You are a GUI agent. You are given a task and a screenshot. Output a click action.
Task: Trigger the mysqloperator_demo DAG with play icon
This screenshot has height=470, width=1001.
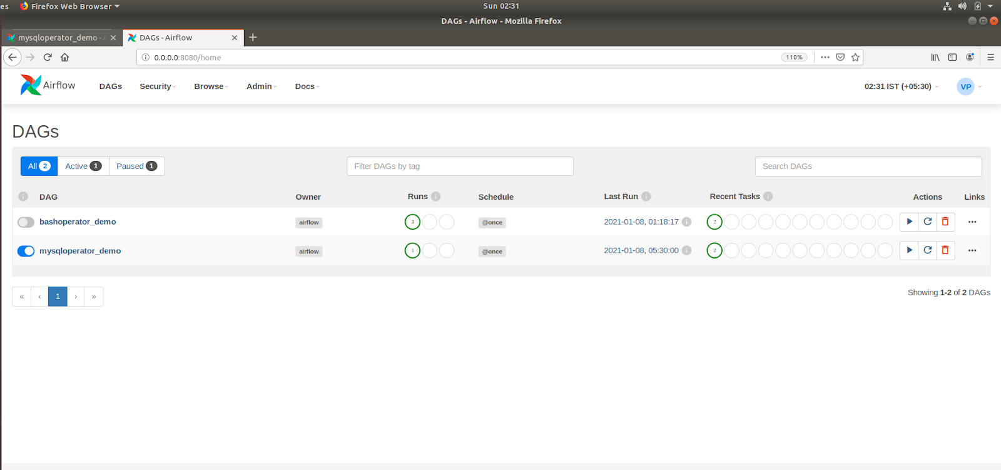909,250
